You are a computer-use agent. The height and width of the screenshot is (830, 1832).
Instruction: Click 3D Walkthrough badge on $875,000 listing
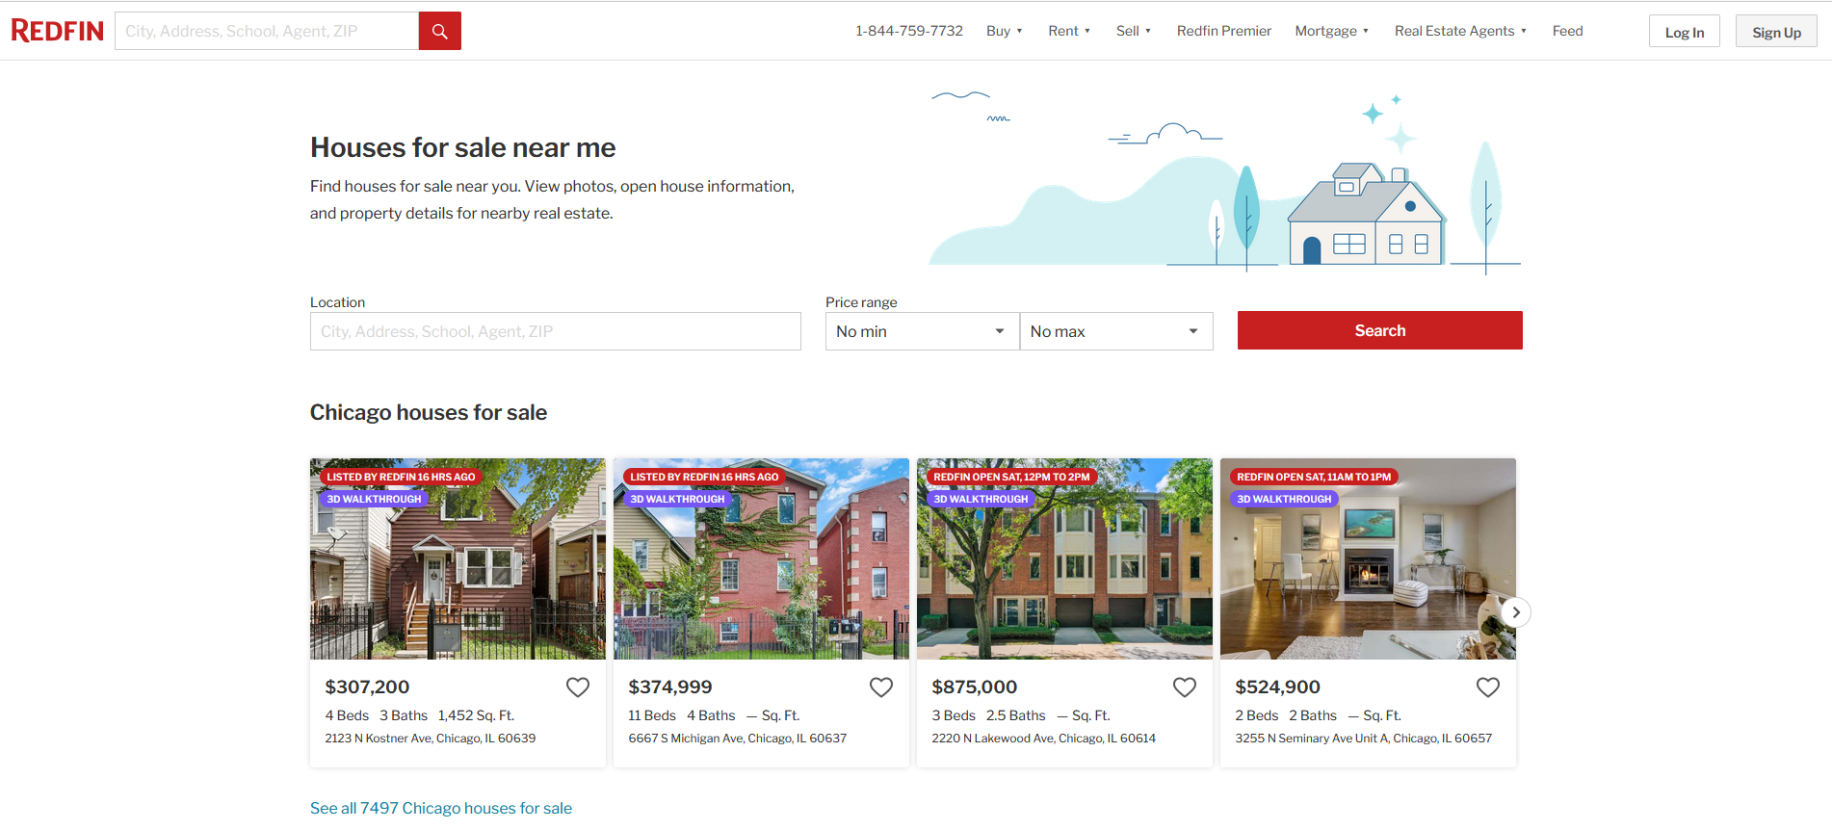tap(981, 499)
